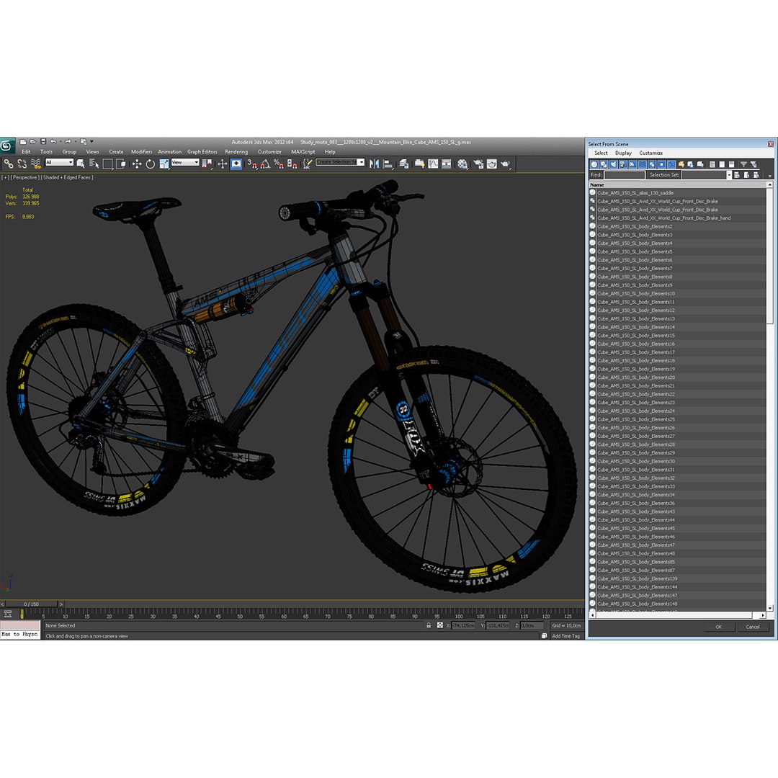The height and width of the screenshot is (778, 778).
Task: Click the Add Time Tag field
Action: [x=565, y=635]
